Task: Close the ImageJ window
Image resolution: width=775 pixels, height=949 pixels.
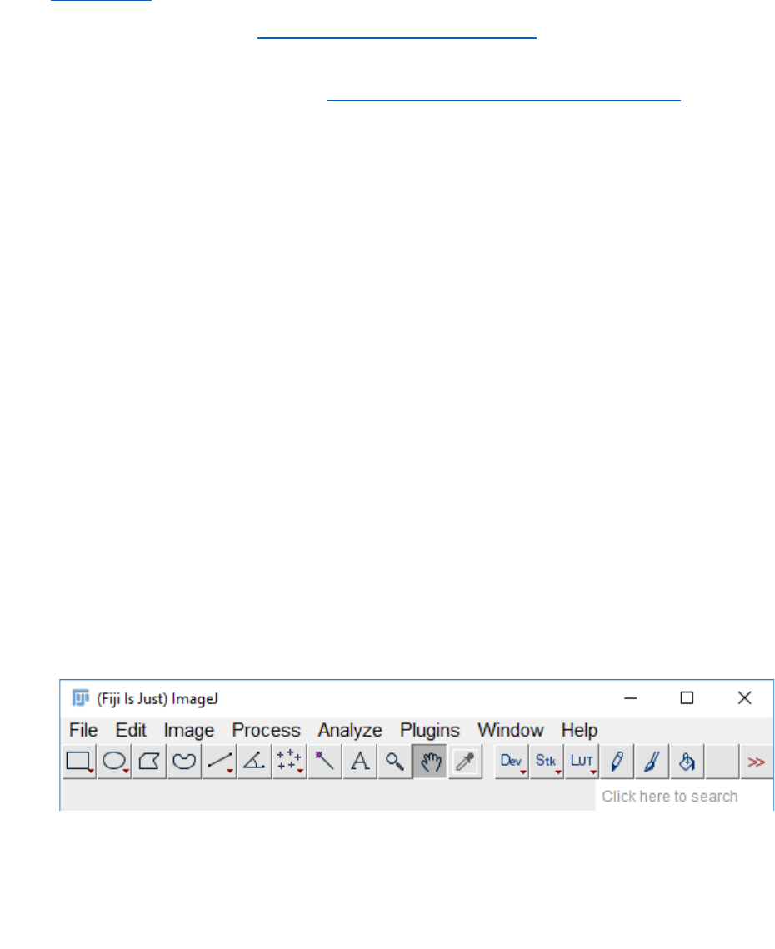Action: click(x=744, y=698)
